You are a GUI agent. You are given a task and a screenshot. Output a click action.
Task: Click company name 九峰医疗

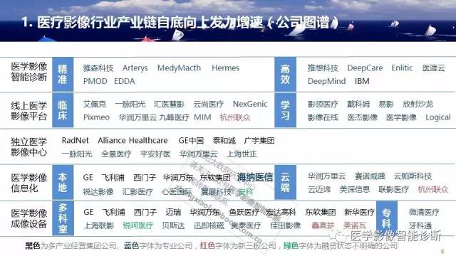(174, 117)
